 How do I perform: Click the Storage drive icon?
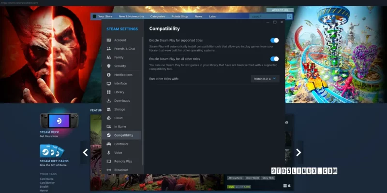click(108, 110)
